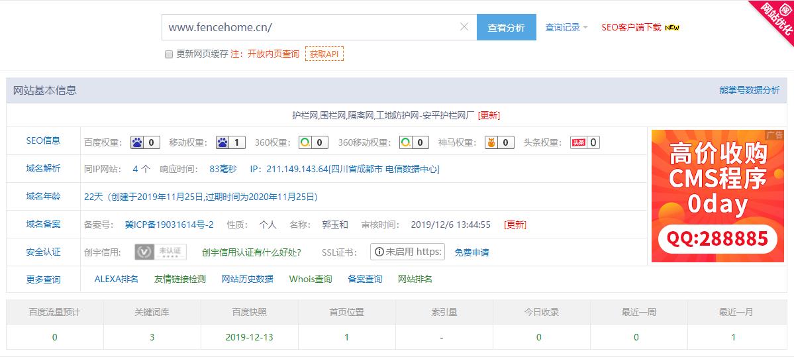Click the 注：开放内页查询 note text
Viewport: 794px width, 357px height.
click(x=265, y=54)
